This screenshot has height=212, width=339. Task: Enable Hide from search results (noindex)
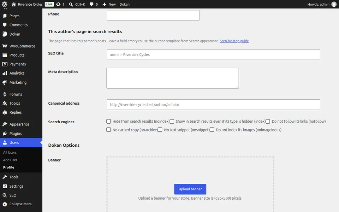(108, 121)
